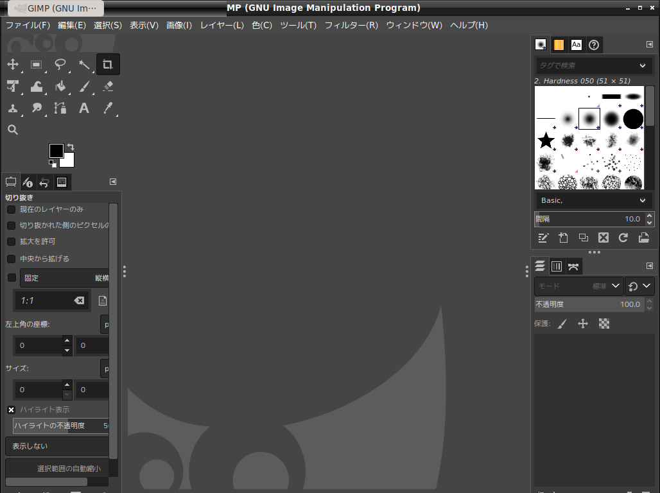Click the 間隔 spacing slider
Image resolution: width=660 pixels, height=493 pixels.
[x=589, y=219]
